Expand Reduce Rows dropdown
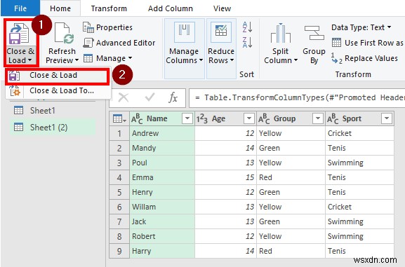The height and width of the screenshot is (267, 405). click(232, 60)
